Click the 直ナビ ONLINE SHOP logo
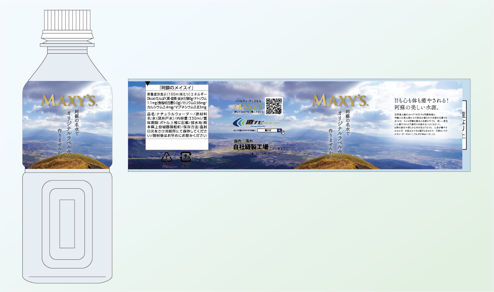The width and height of the screenshot is (494, 292). coord(256,122)
